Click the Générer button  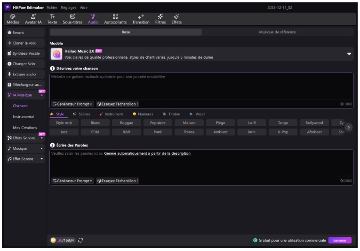click(x=339, y=240)
